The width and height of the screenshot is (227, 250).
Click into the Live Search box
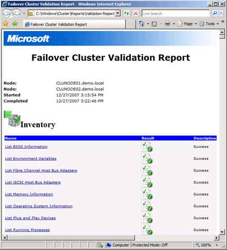175,13
